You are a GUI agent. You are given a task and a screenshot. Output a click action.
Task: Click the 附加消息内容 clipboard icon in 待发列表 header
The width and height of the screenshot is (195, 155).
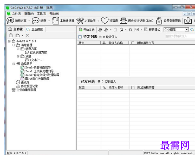pyautogui.click(x=133, y=43)
